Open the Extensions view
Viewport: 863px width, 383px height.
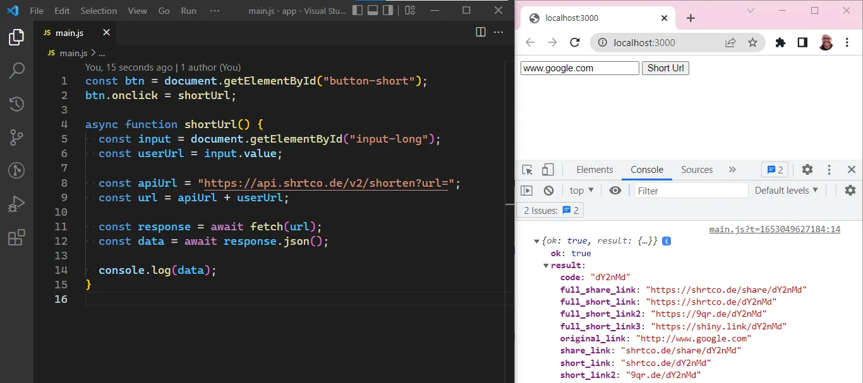click(16, 237)
